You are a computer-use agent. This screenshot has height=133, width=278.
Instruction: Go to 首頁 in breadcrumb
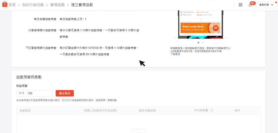pos(12,5)
